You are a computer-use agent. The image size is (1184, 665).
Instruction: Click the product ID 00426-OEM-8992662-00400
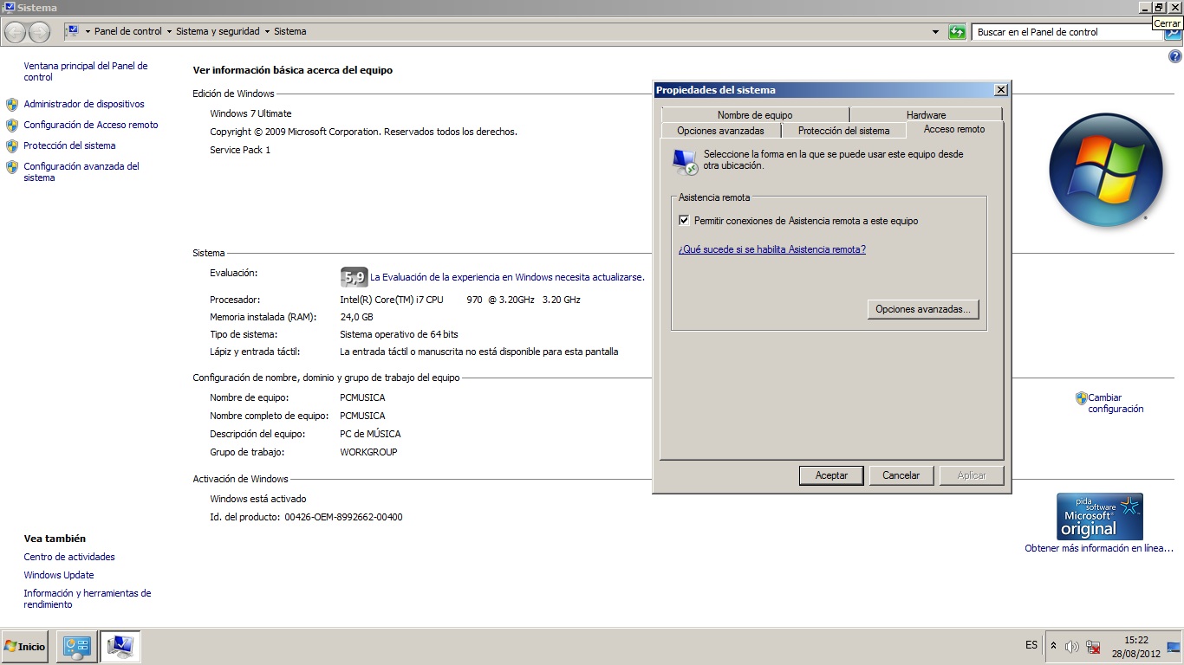pos(343,517)
